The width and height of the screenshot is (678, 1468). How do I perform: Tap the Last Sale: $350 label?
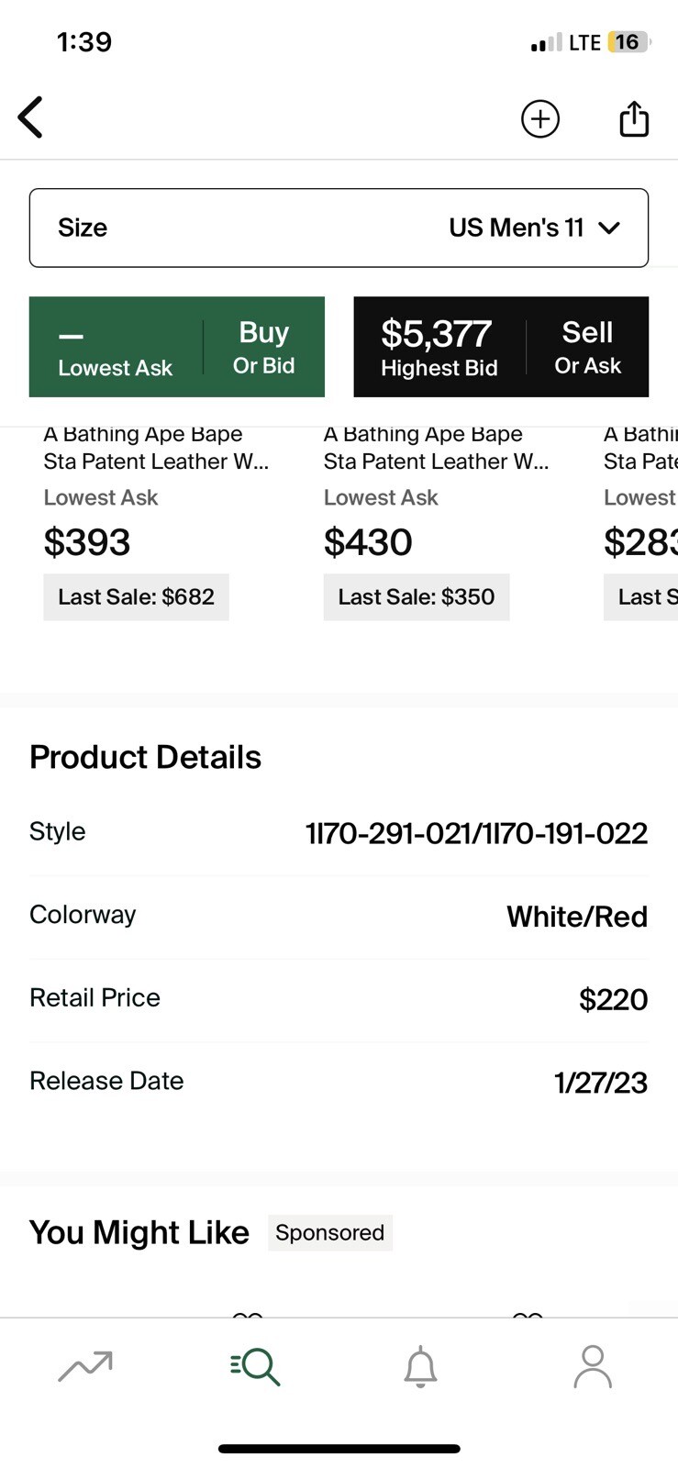point(417,597)
